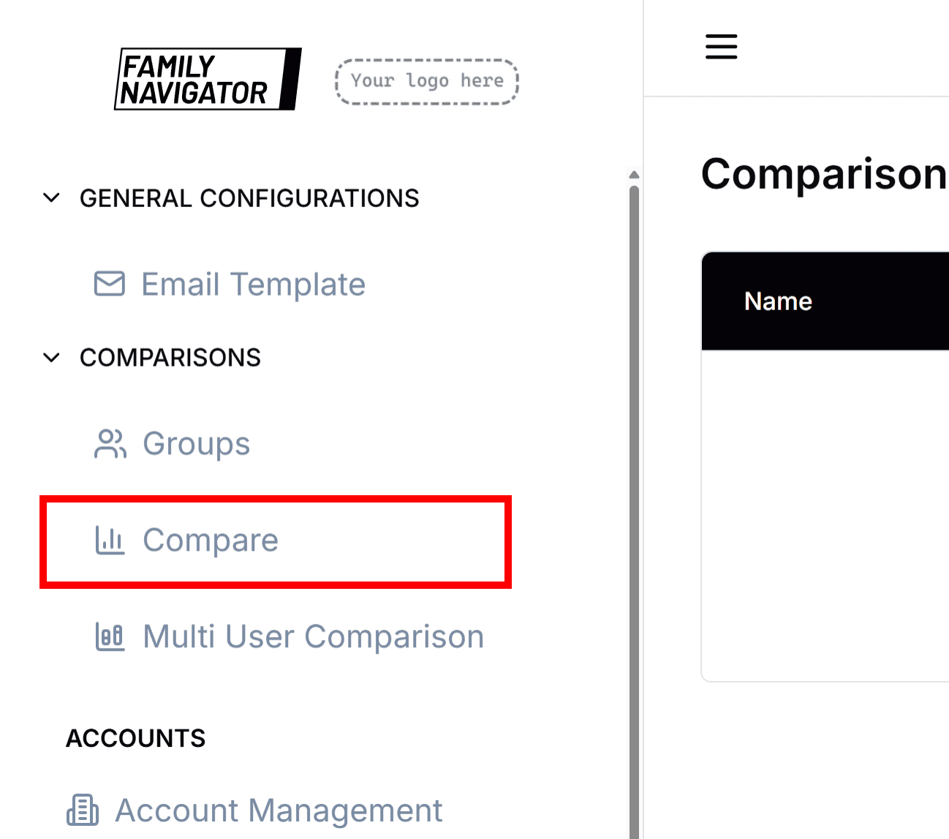Collapse the Comparisons section
The width and height of the screenshot is (949, 839).
coord(51,357)
